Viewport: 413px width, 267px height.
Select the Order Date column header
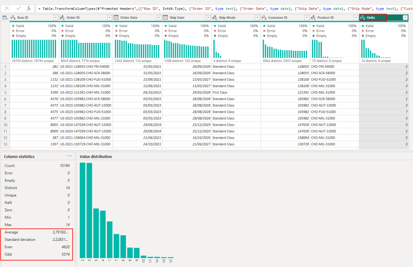(x=137, y=18)
